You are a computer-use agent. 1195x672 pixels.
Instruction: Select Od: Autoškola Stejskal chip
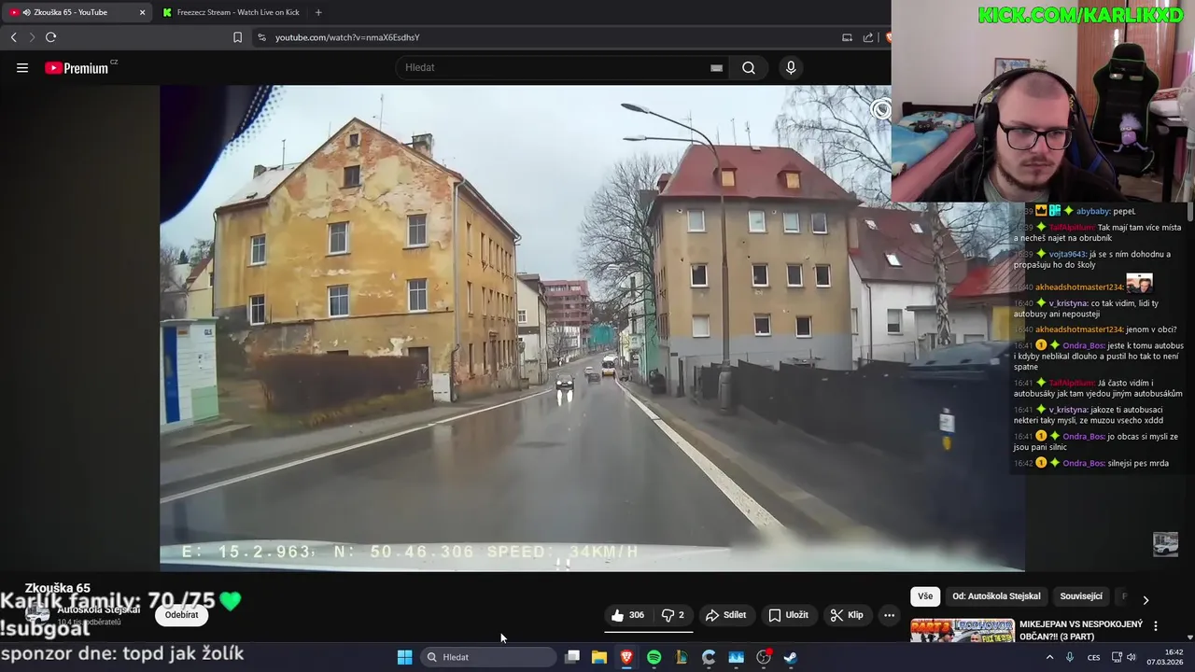point(996,596)
